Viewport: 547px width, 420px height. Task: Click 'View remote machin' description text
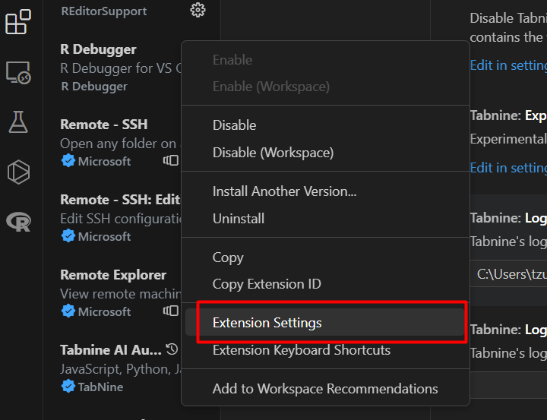pyautogui.click(x=120, y=294)
